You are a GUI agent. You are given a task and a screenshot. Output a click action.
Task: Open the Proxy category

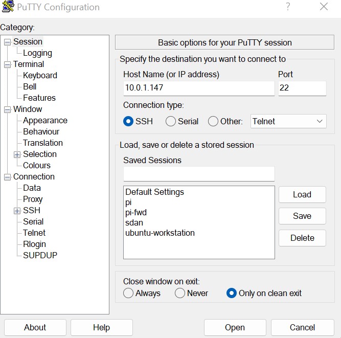click(x=33, y=199)
